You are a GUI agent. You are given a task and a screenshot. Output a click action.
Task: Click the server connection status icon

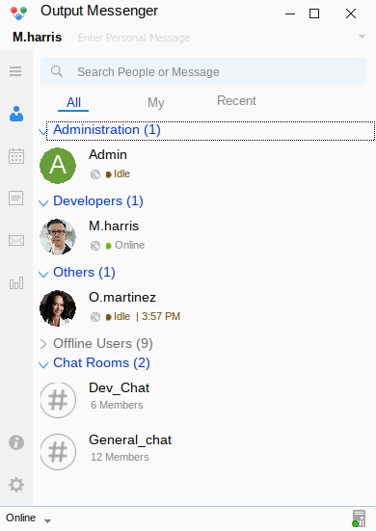(x=359, y=518)
